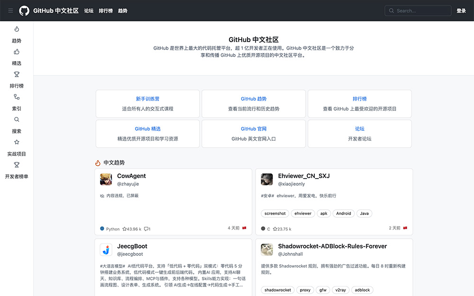Select 精选 label in sidebar
Screen dimensions: 474x296
point(17,63)
